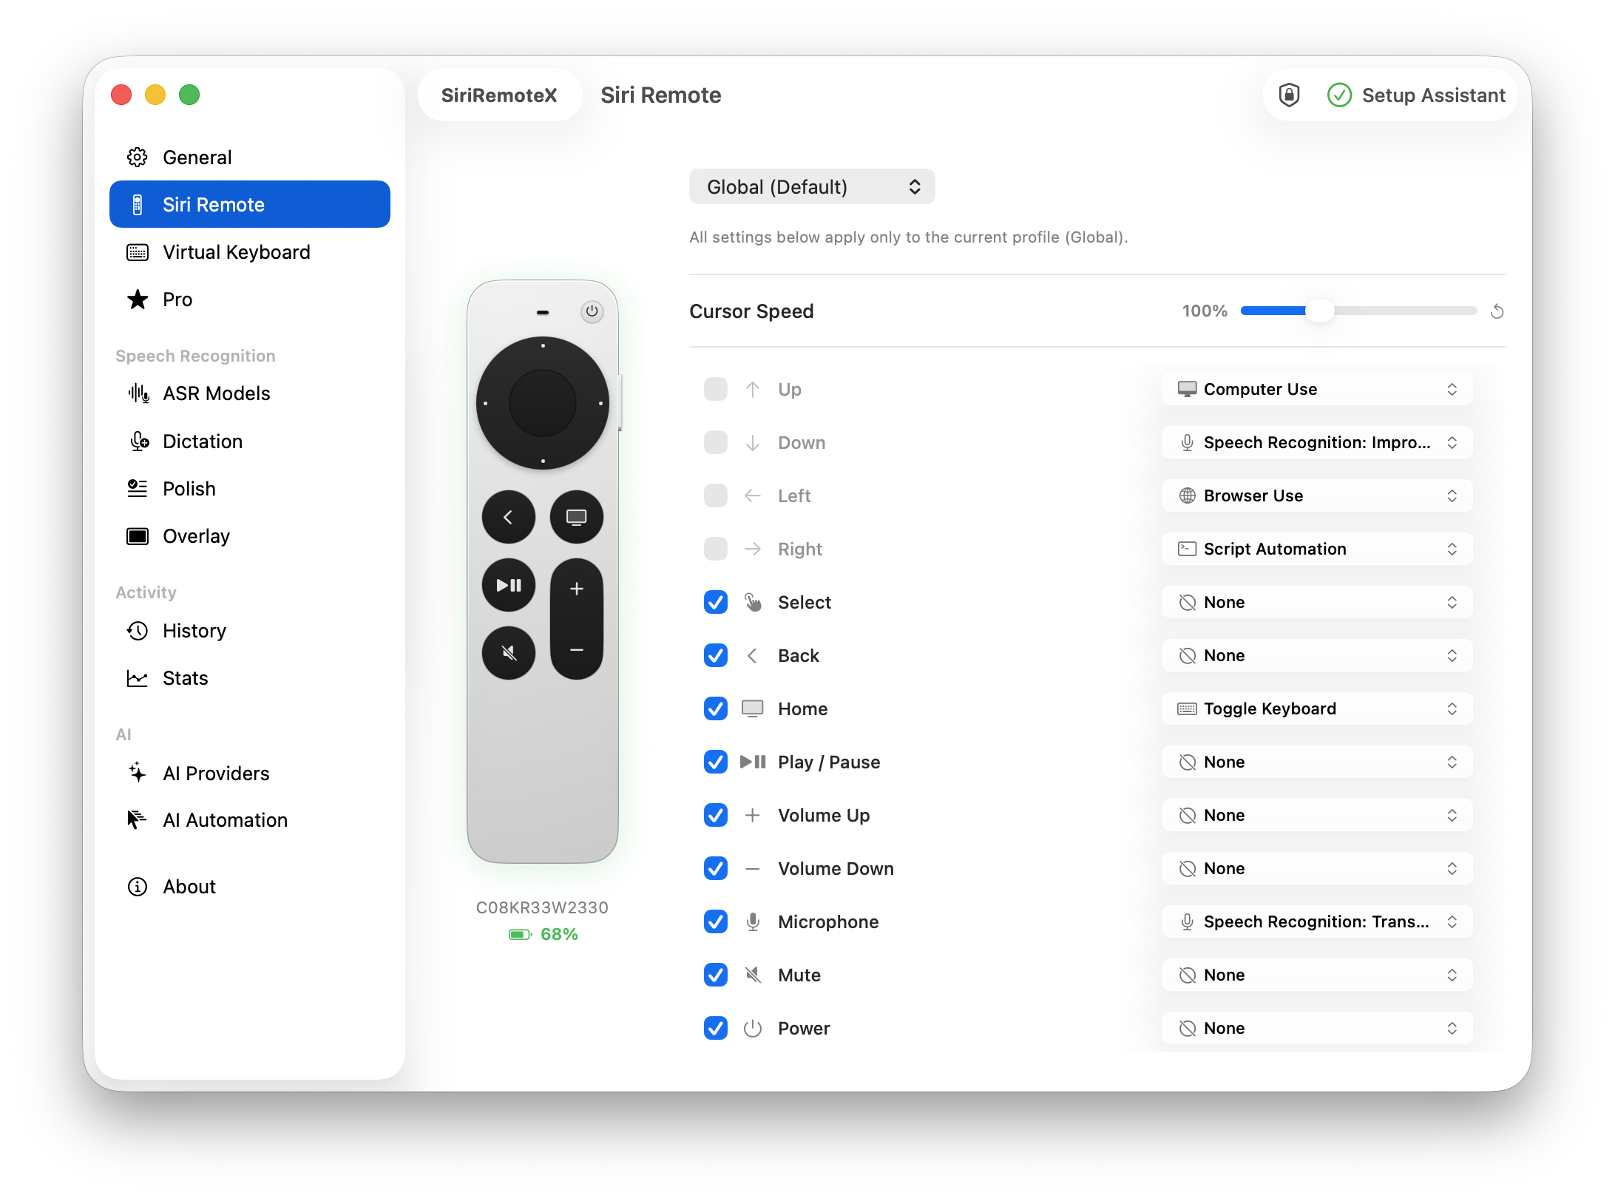This screenshot has width=1615, height=1201.
Task: Open the action dropdown for Select
Action: (x=1317, y=603)
